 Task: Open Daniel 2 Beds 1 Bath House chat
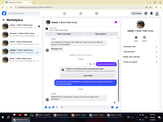pyautogui.click(x=21, y=43)
